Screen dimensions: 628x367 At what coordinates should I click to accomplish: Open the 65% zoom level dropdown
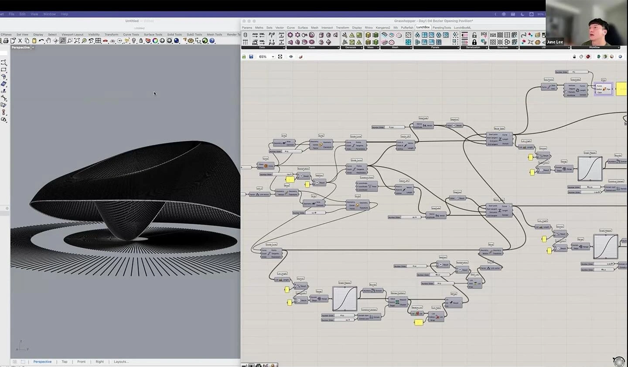pos(267,56)
